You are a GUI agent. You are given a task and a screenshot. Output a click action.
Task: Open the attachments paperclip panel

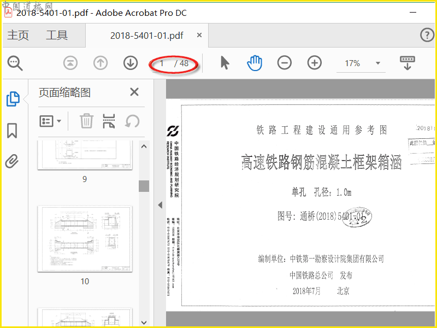pos(12,161)
